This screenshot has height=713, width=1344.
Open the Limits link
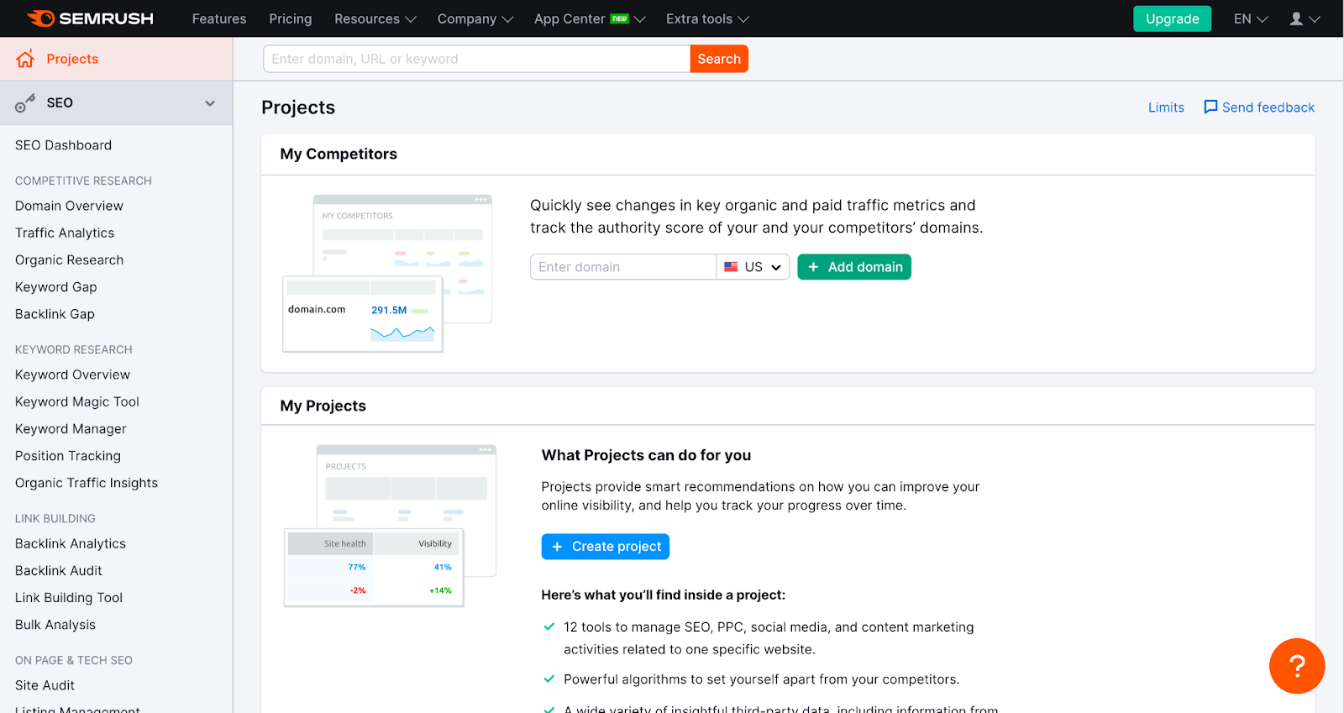[1166, 107]
